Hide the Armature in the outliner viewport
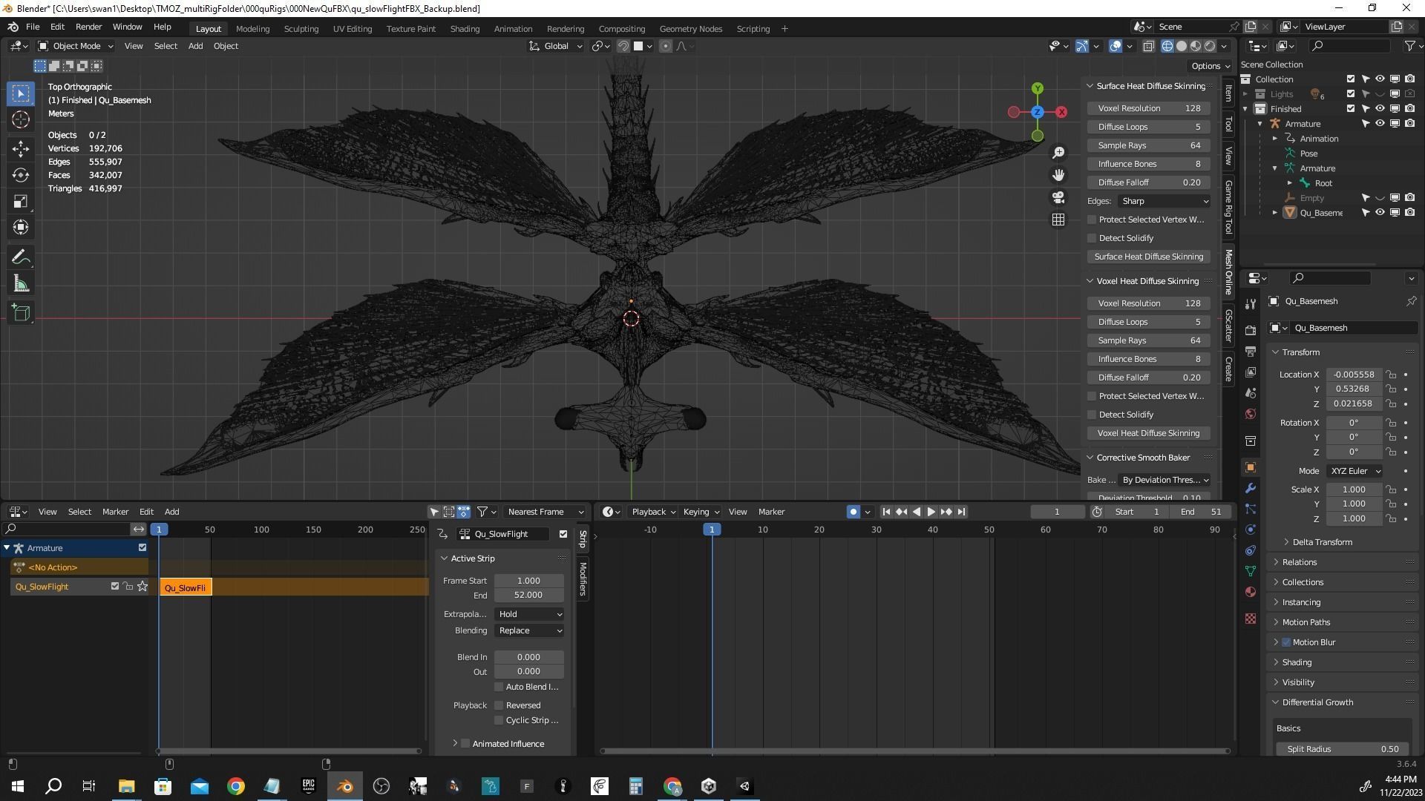Image resolution: width=1425 pixels, height=801 pixels. click(1380, 124)
